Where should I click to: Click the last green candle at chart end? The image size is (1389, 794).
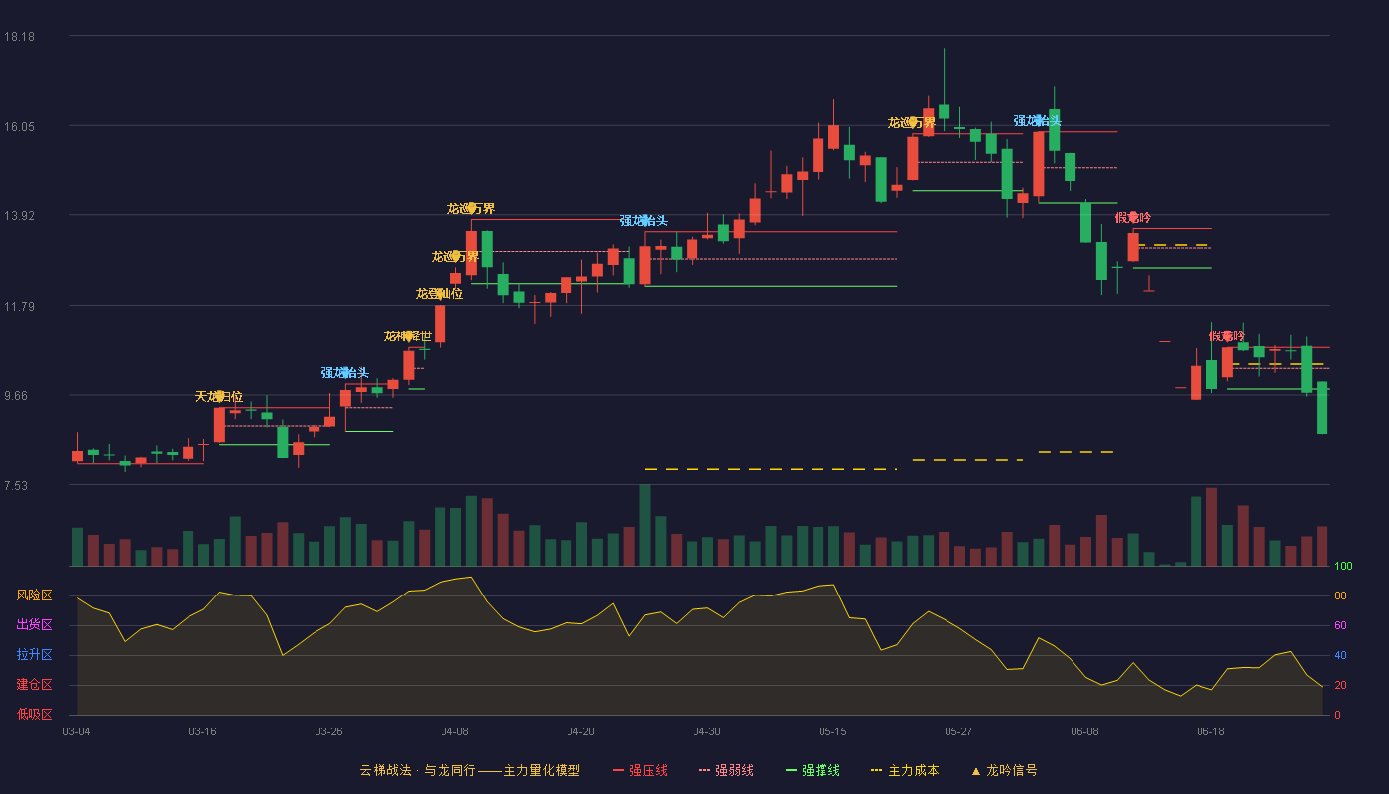point(1322,408)
